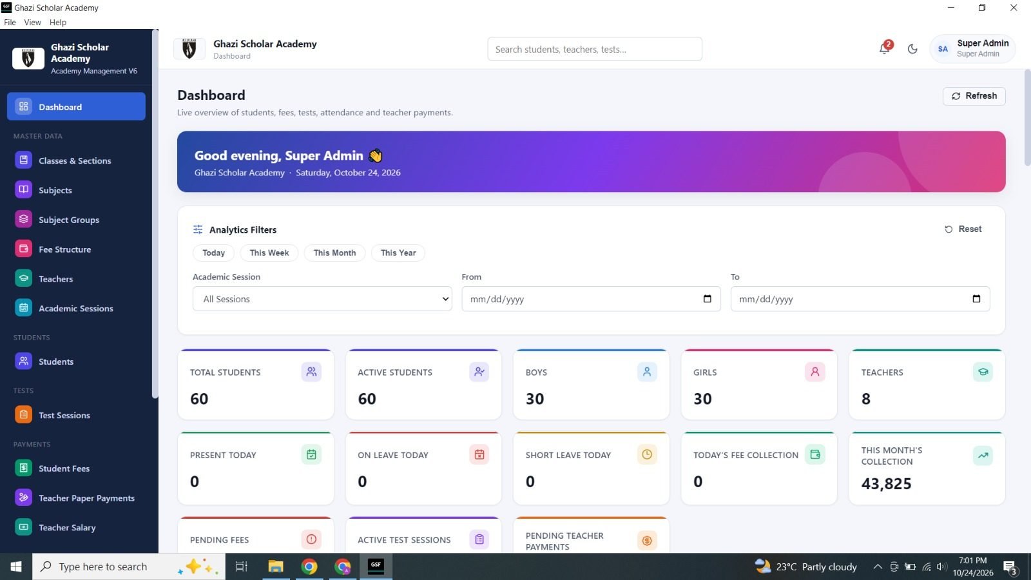Image resolution: width=1031 pixels, height=580 pixels.
Task: Open Task View on the taskbar
Action: [242, 566]
